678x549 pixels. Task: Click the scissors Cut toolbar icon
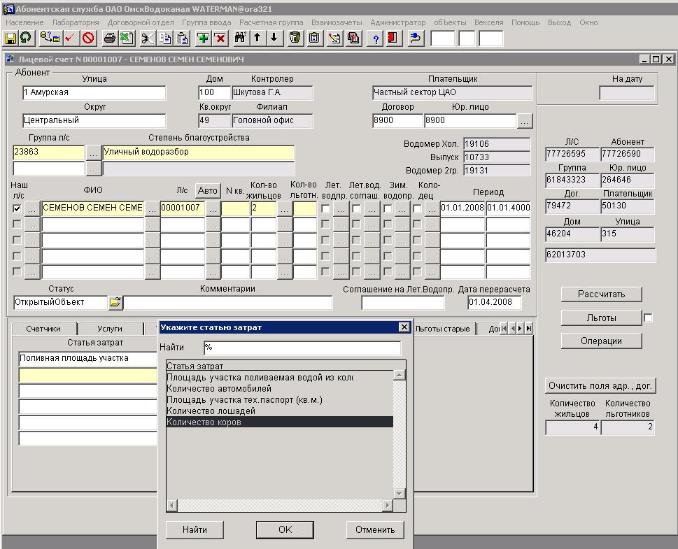pos(147,38)
